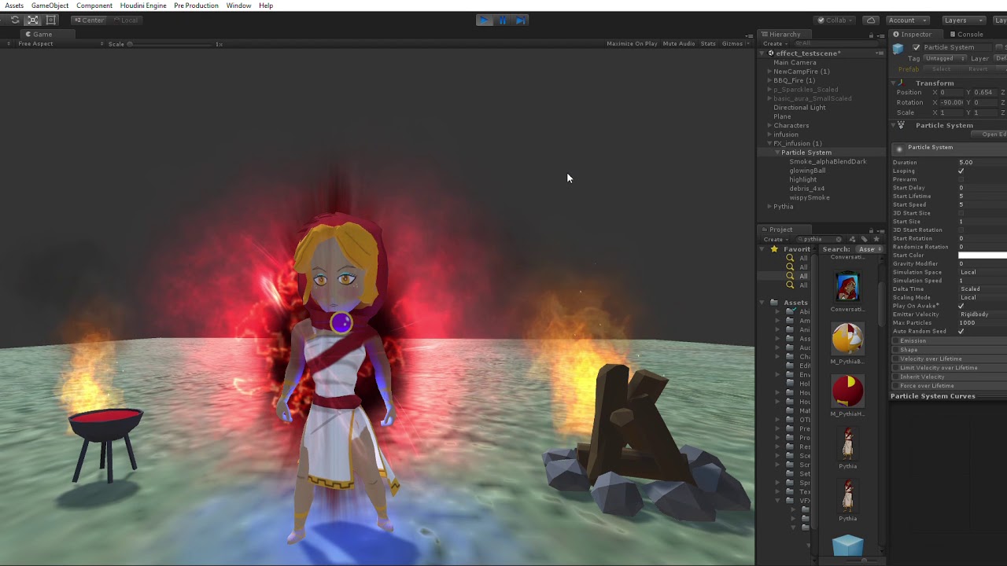Open the Account dropdown
Viewport: 1007px width, 566px height.
[x=907, y=20]
